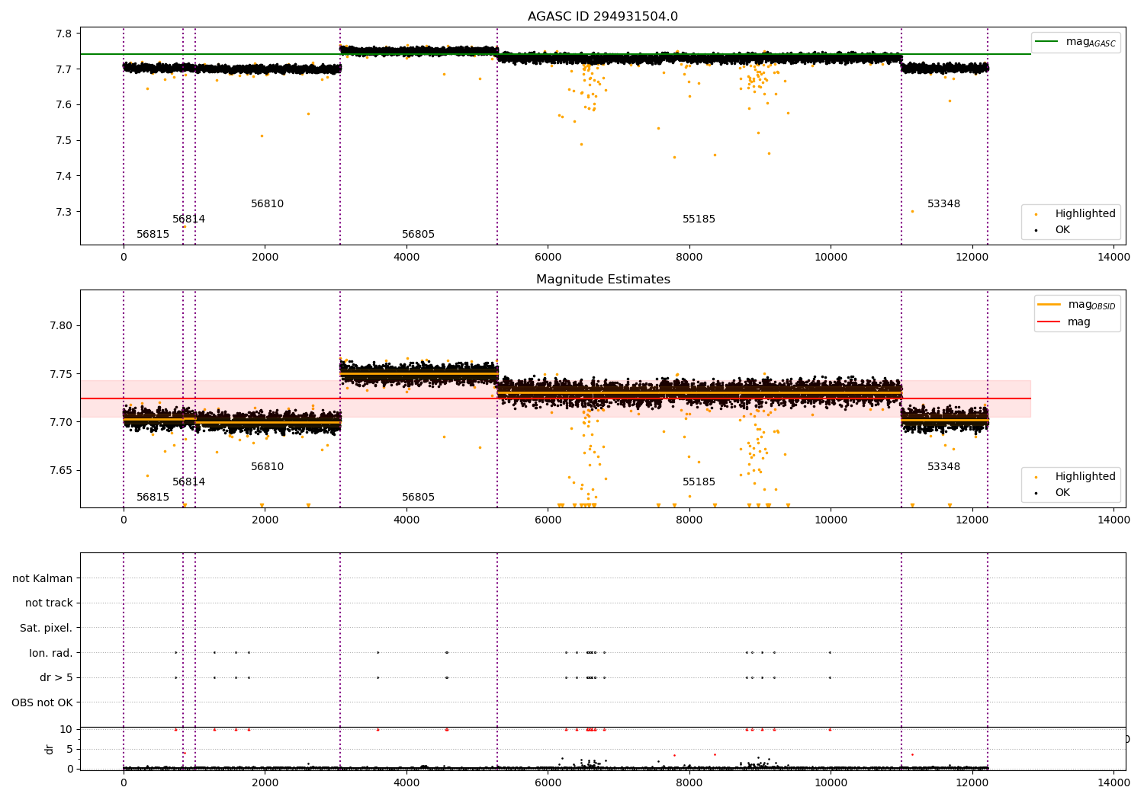The image size is (1144, 800).
Task: Click the rotated "dr" y-axis label
Action: pyautogui.click(x=50, y=749)
